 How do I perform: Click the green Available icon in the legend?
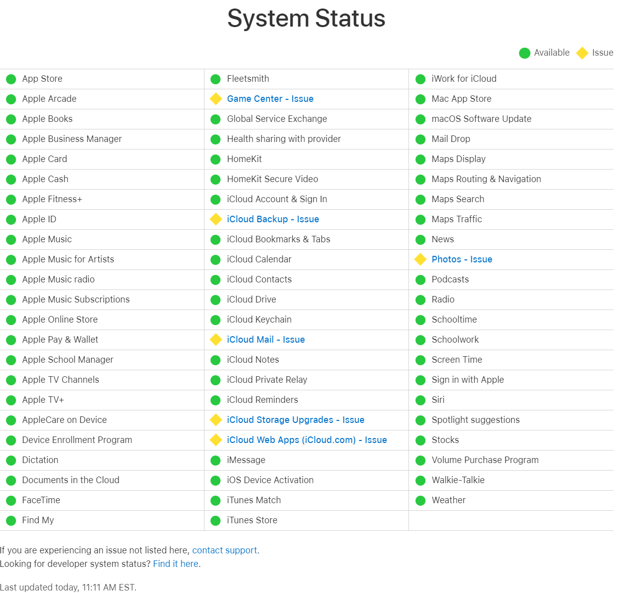(x=525, y=53)
